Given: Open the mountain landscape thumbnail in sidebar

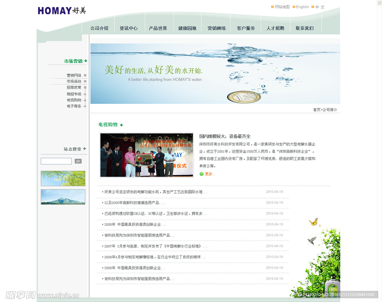Looking at the screenshot, I should click(63, 197).
